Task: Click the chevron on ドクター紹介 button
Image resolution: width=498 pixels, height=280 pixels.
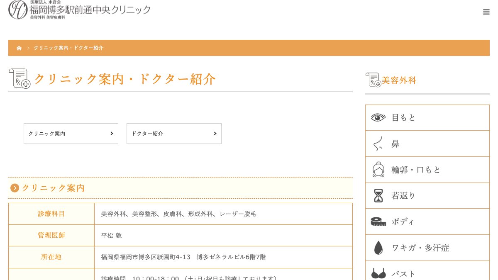Action: click(x=215, y=134)
